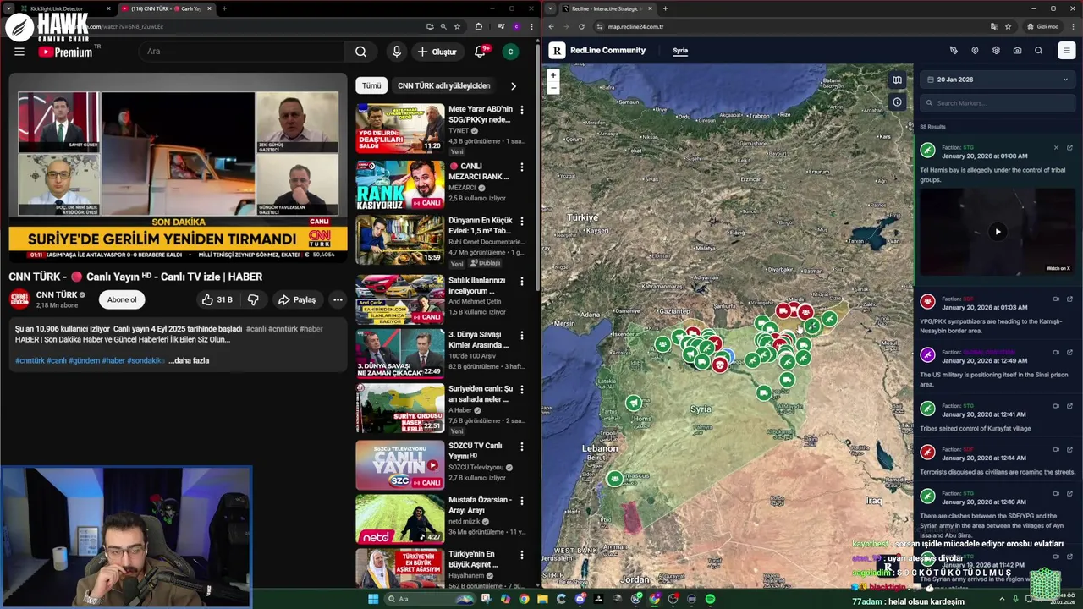
Task: Select the CNN TÜRK adlı yükleyiciden chip
Action: click(x=443, y=85)
